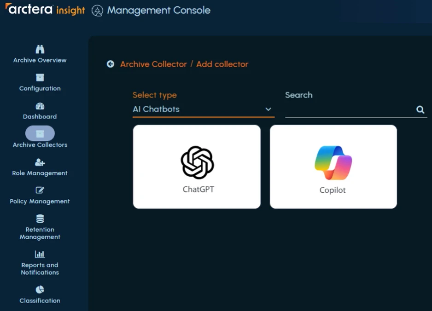Click the Role Management user-plus icon
432x311 pixels.
point(40,162)
